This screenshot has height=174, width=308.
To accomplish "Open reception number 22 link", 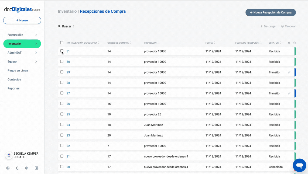I will 68,146.
